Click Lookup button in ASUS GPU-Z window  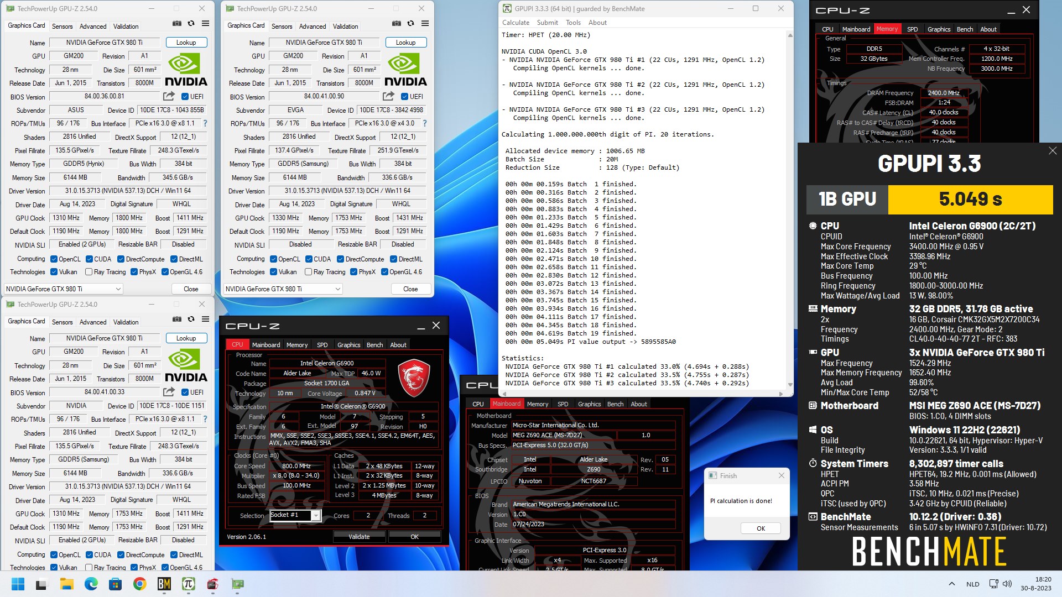click(x=186, y=43)
